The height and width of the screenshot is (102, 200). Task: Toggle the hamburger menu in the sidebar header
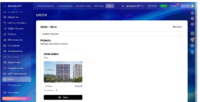click(x=5, y=6)
